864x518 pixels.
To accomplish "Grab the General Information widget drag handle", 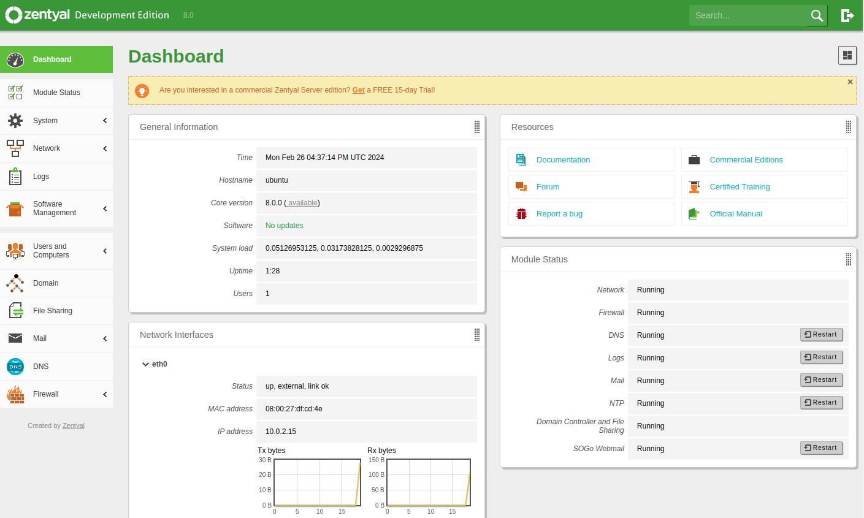I will pyautogui.click(x=477, y=127).
